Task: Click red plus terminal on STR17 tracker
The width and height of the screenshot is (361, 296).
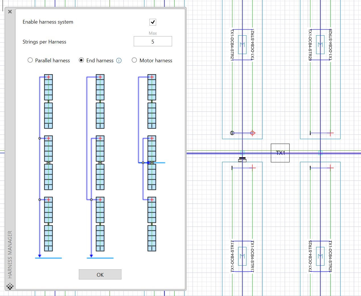Action: [x=253, y=168]
